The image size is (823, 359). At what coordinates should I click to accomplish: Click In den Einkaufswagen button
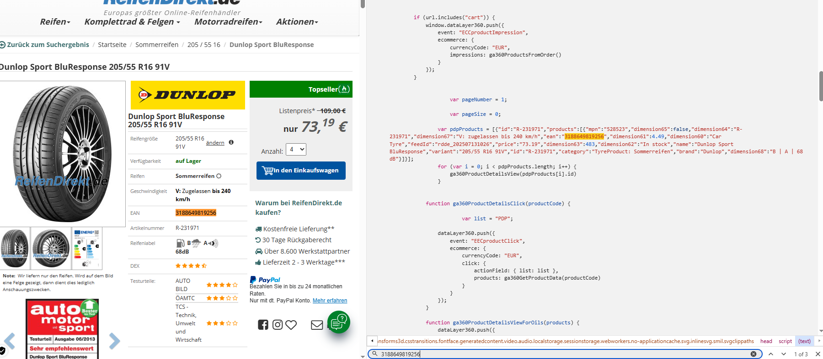pos(301,171)
